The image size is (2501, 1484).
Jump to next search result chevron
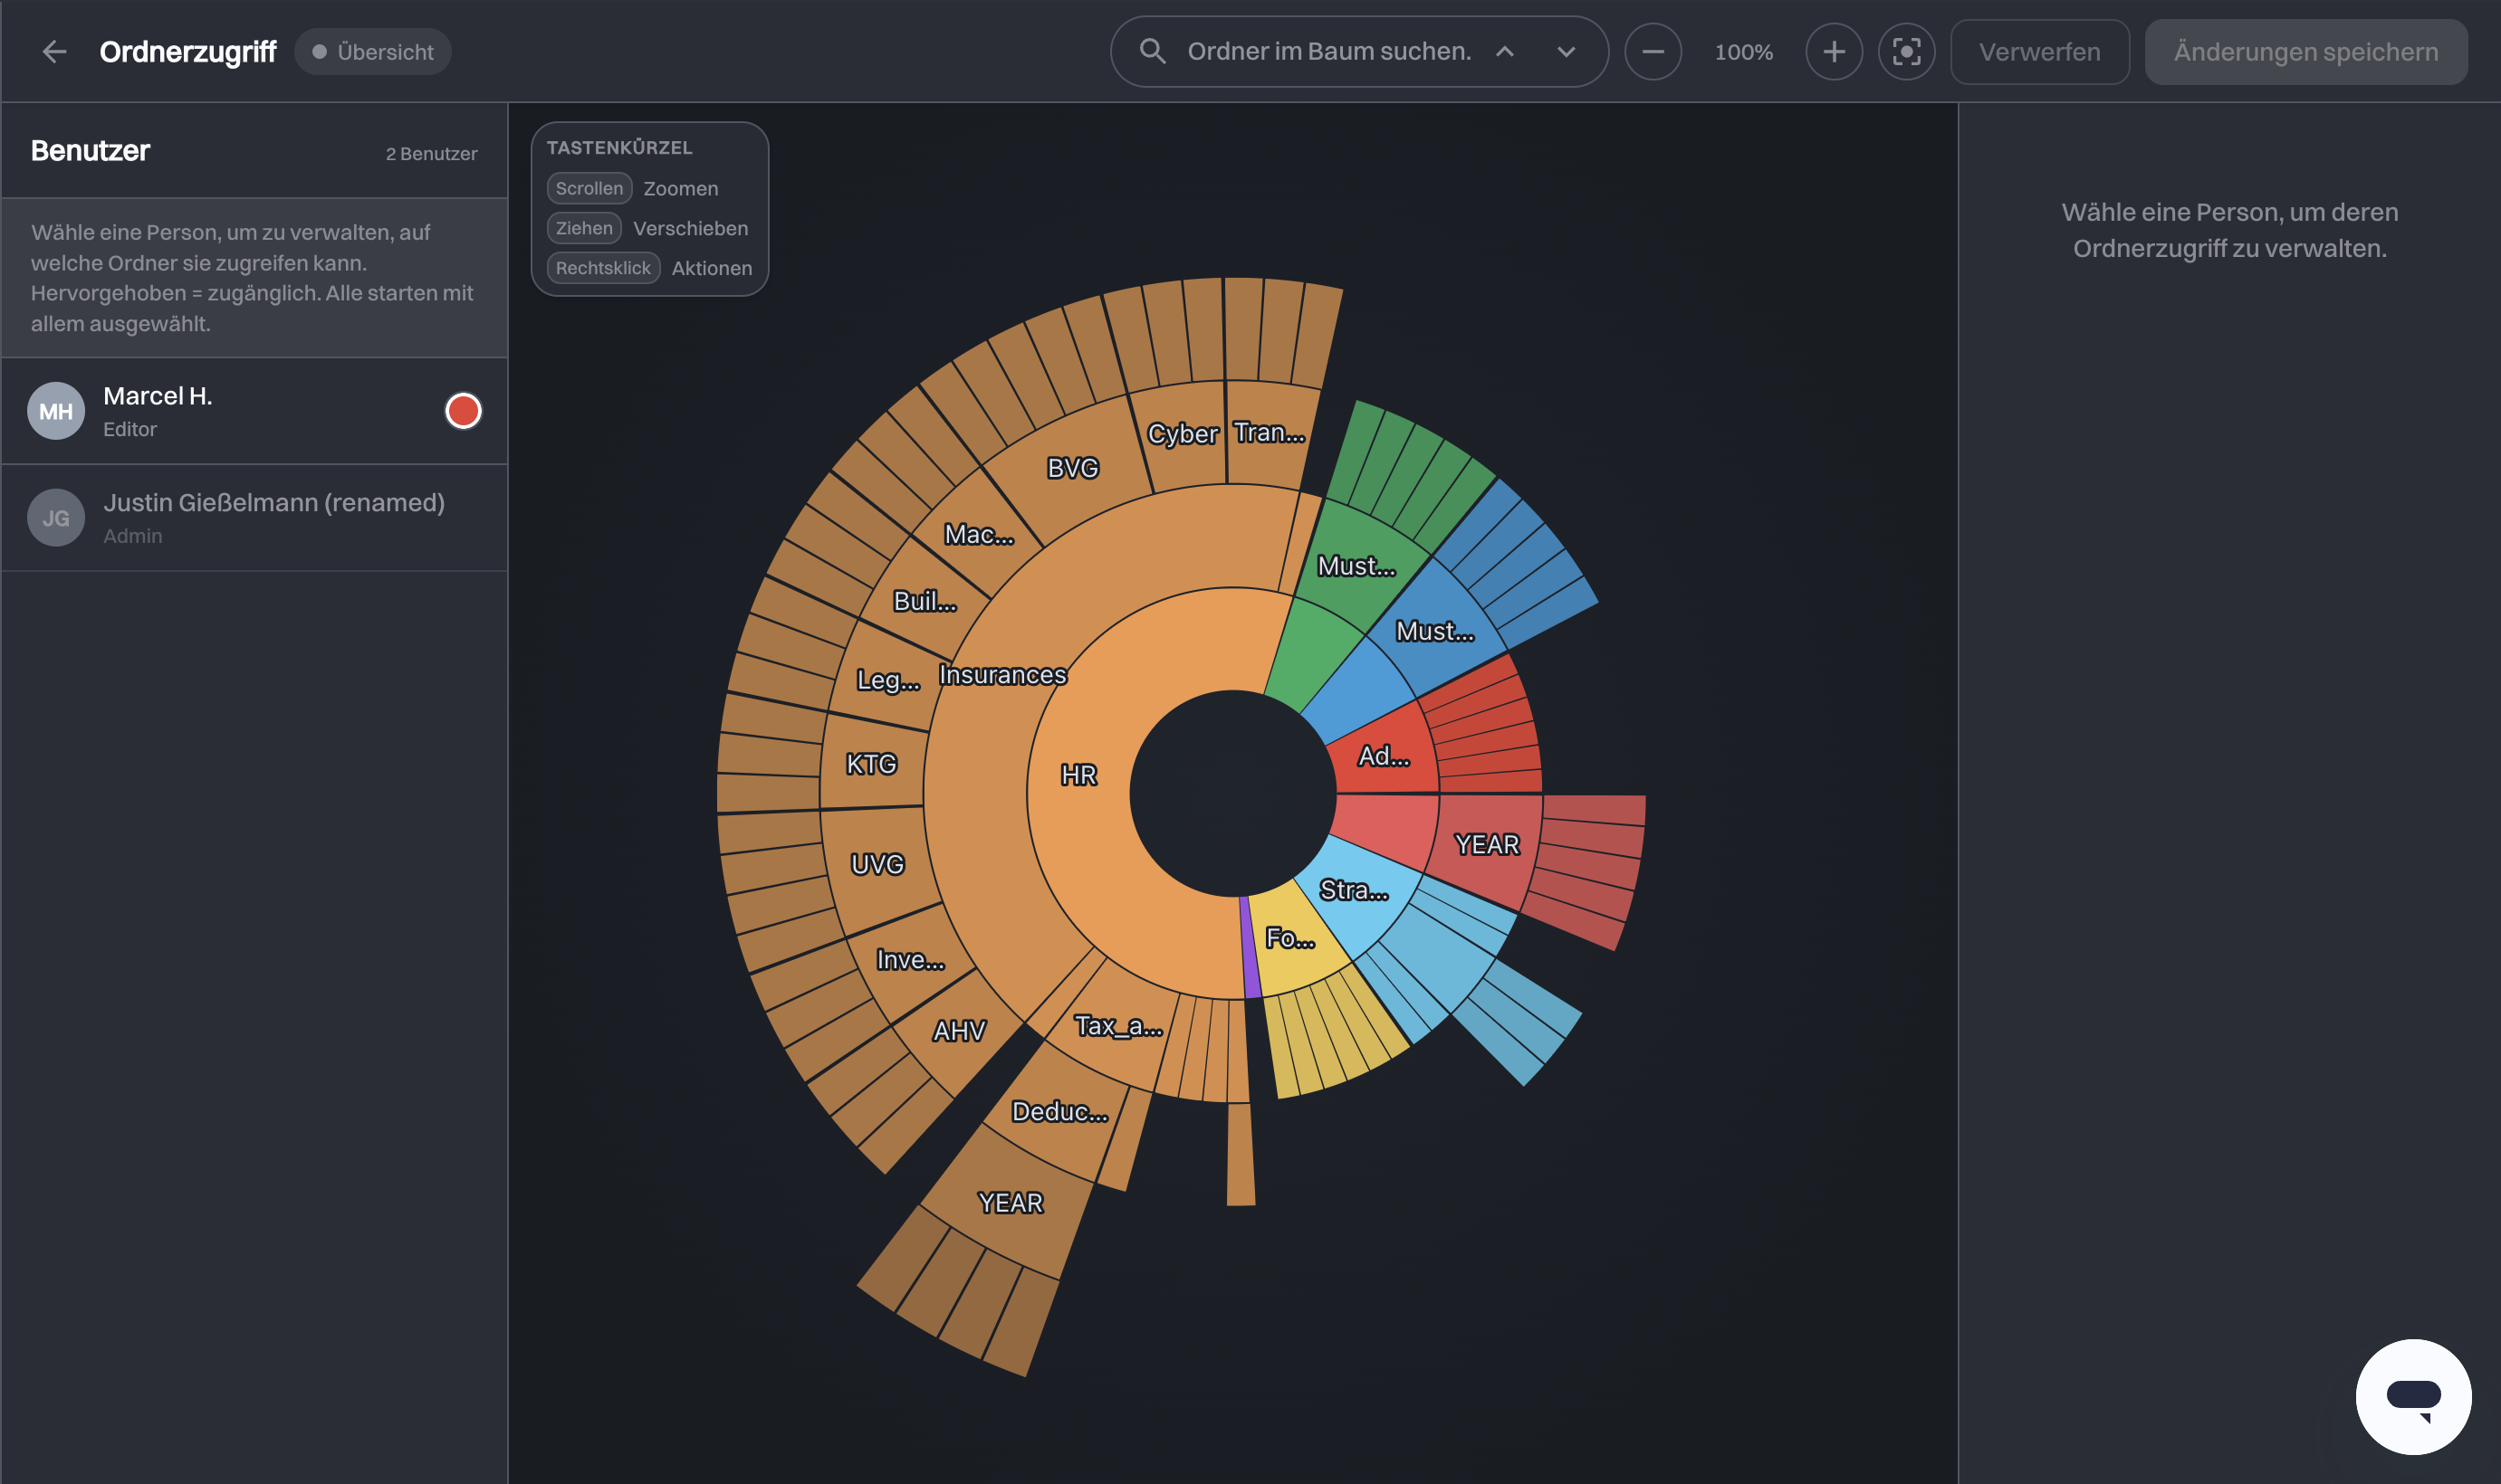click(x=1566, y=51)
